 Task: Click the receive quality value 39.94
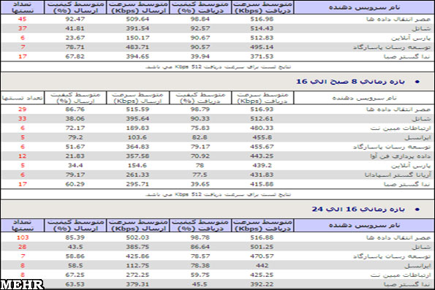pos(200,56)
